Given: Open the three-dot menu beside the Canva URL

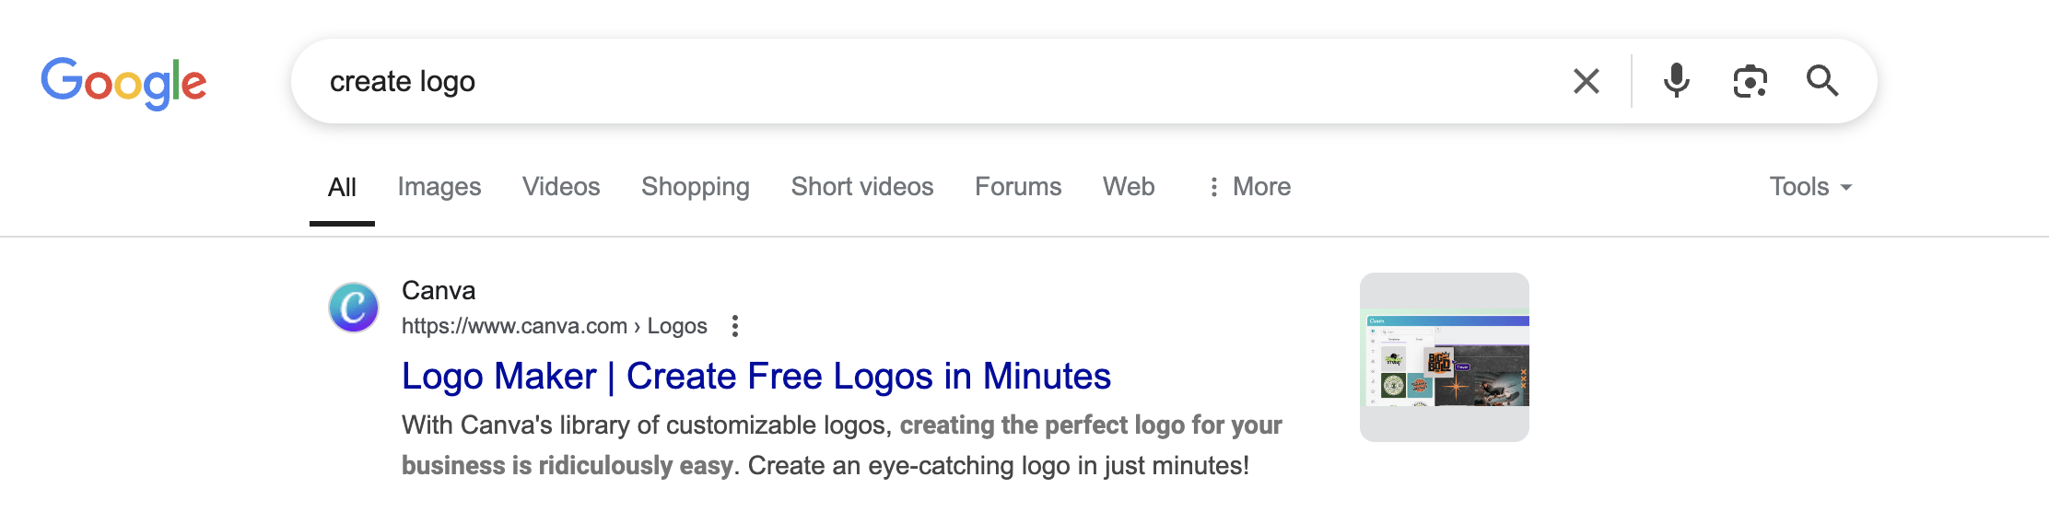Looking at the screenshot, I should [x=734, y=326].
